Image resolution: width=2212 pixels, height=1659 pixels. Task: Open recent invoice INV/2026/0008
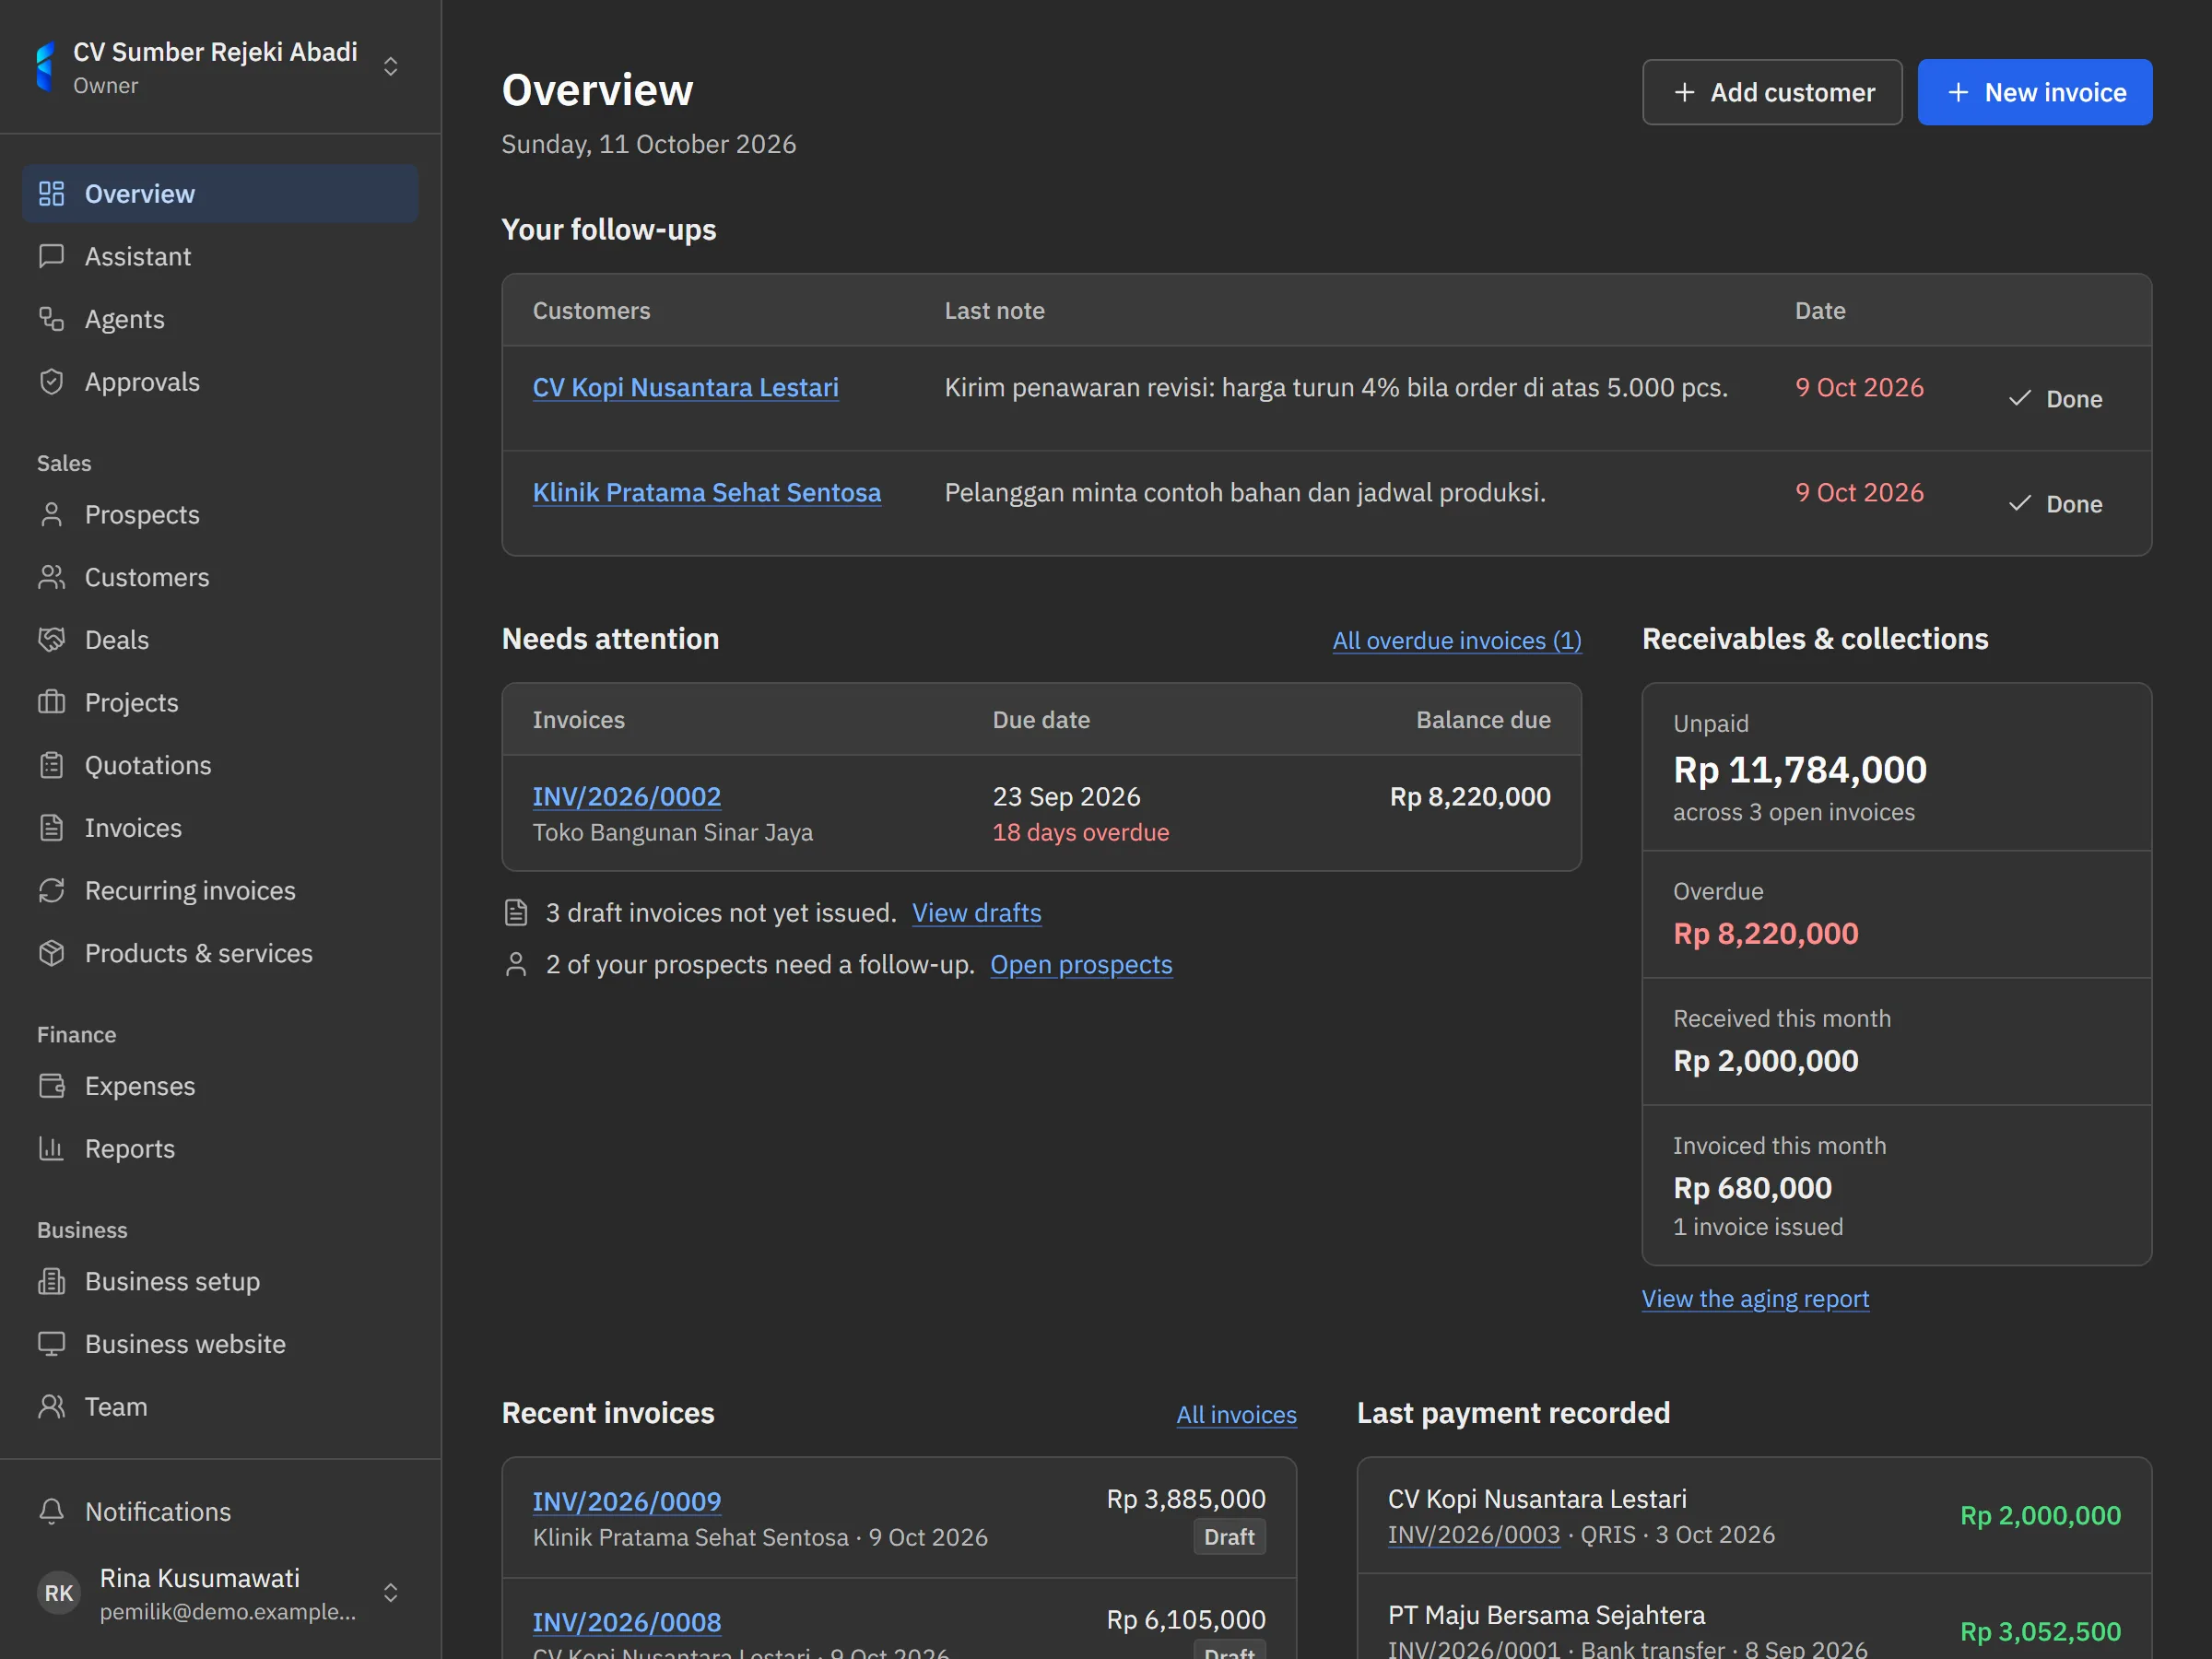[x=627, y=1623]
